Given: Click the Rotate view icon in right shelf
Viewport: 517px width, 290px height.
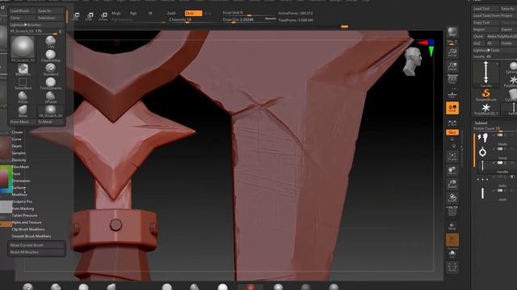Looking at the screenshot, I should [x=452, y=198].
